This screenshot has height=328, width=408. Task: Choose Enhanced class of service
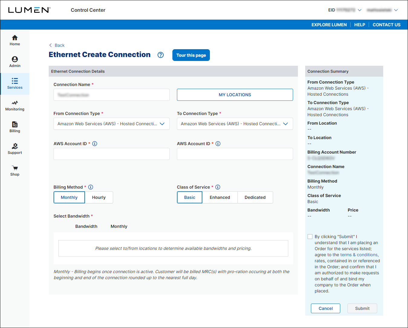point(220,197)
